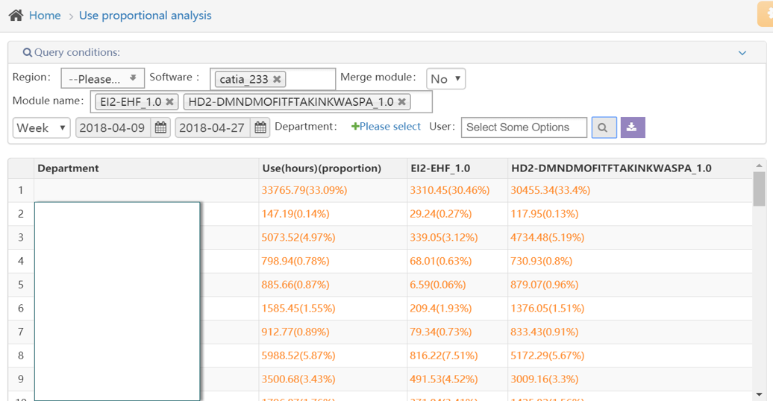Click the table scrollbar up arrow

click(759, 165)
